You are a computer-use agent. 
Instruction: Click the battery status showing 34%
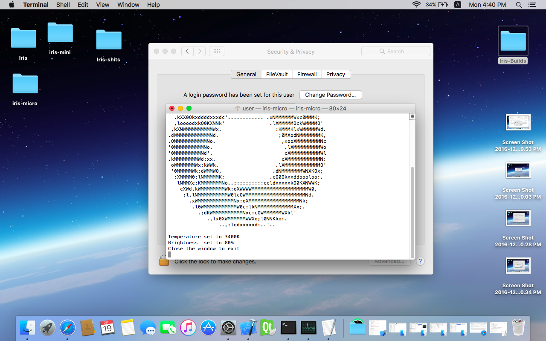(x=436, y=5)
